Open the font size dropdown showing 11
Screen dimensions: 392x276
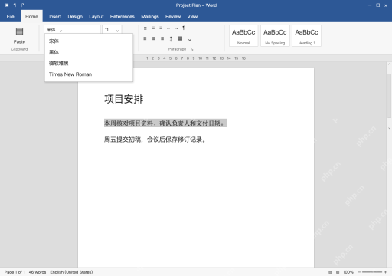pyautogui.click(x=112, y=30)
